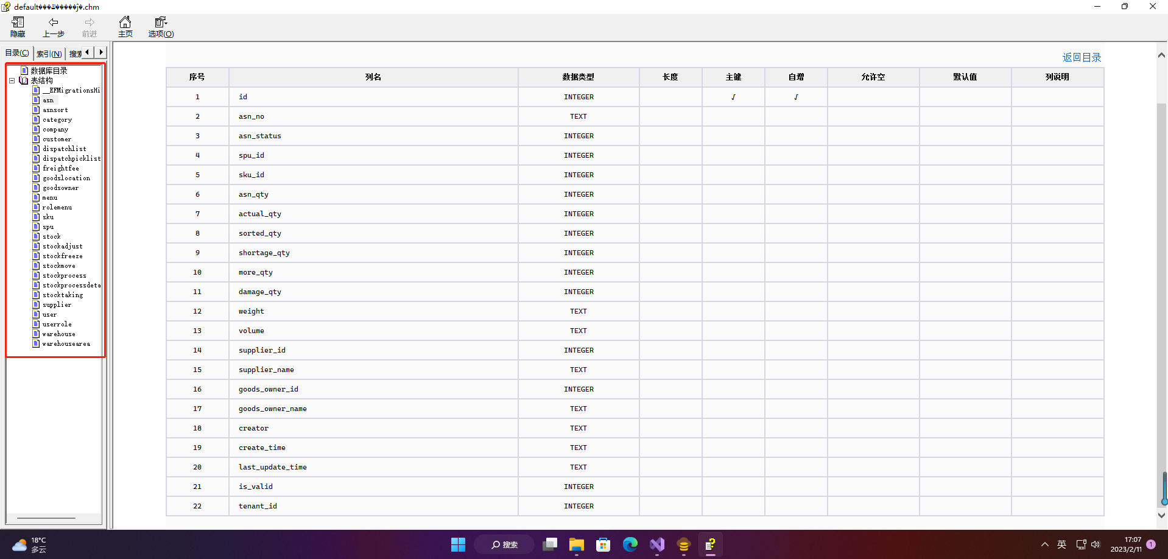Open the user table page
The image size is (1168, 559).
(49, 314)
